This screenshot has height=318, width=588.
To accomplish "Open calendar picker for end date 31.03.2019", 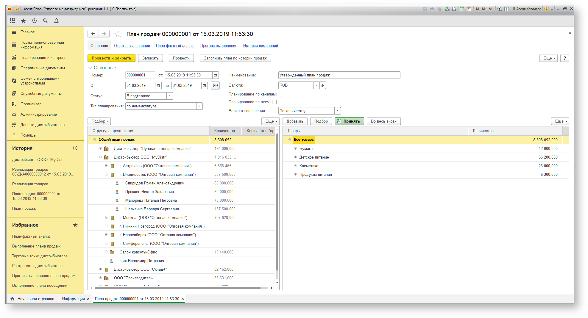I will pos(205,85).
